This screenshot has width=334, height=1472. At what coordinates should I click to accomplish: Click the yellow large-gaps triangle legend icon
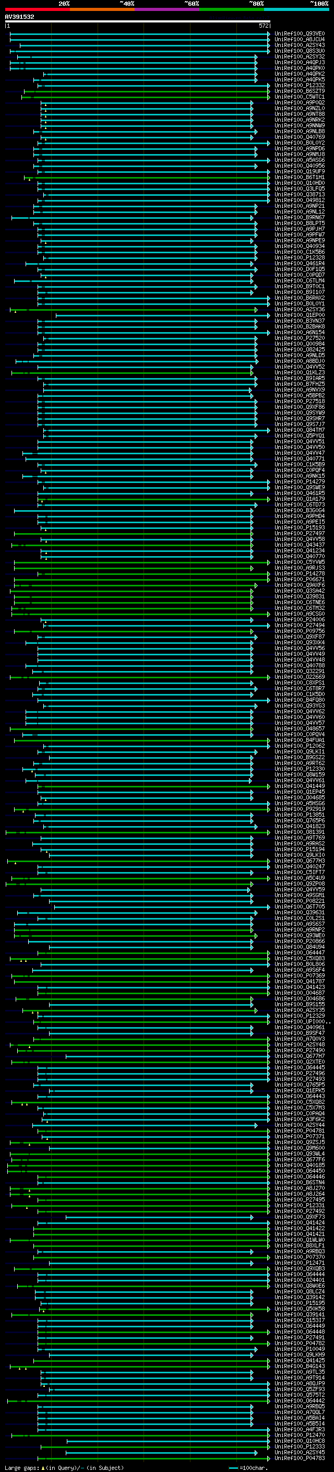[43, 1467]
